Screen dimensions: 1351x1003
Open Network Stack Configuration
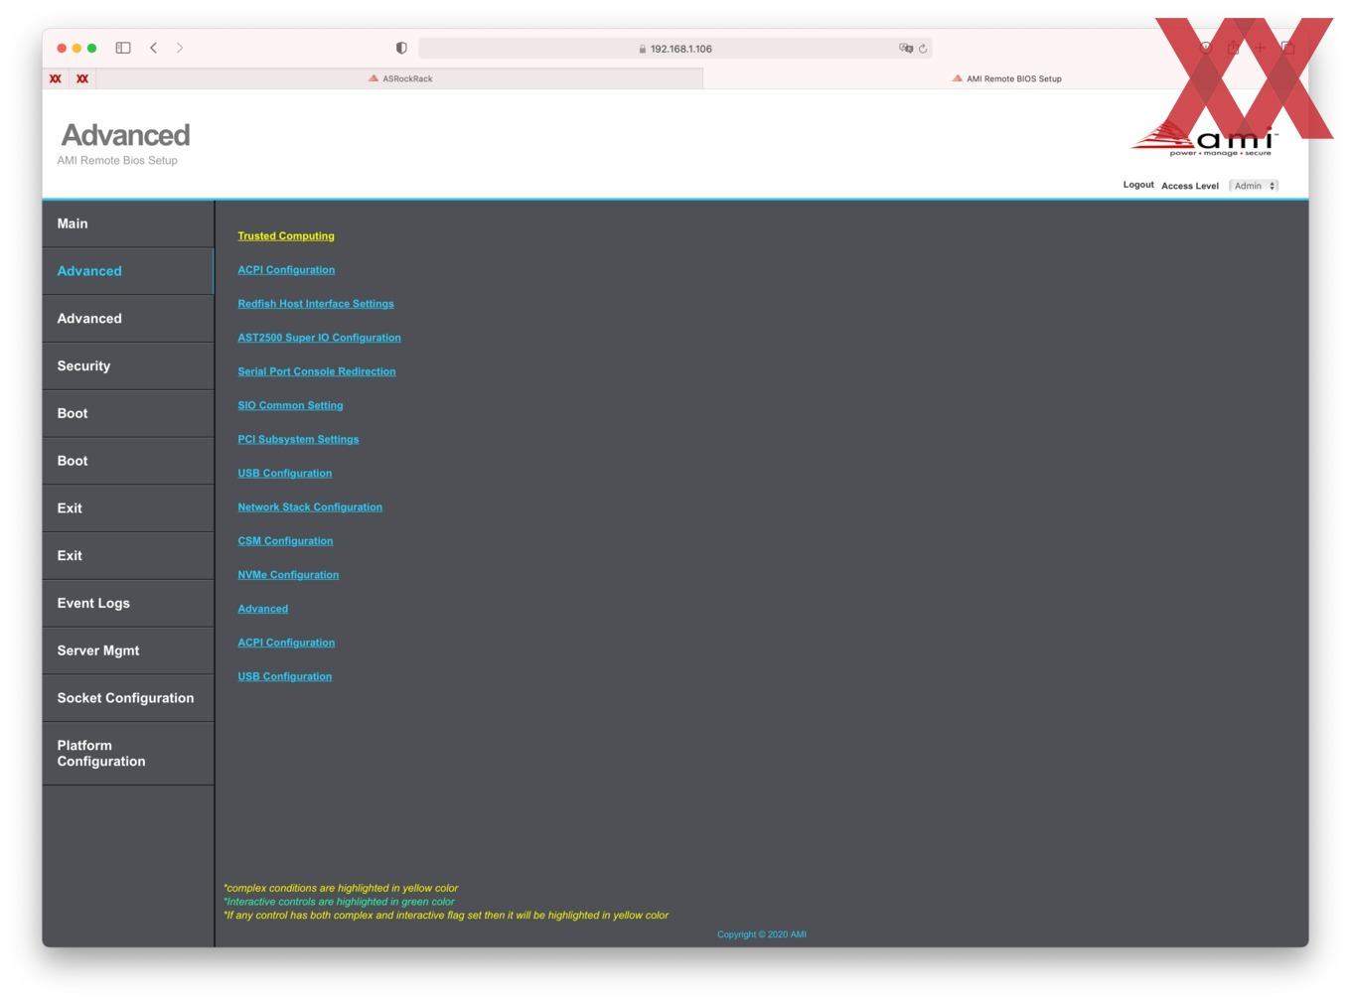pos(310,507)
